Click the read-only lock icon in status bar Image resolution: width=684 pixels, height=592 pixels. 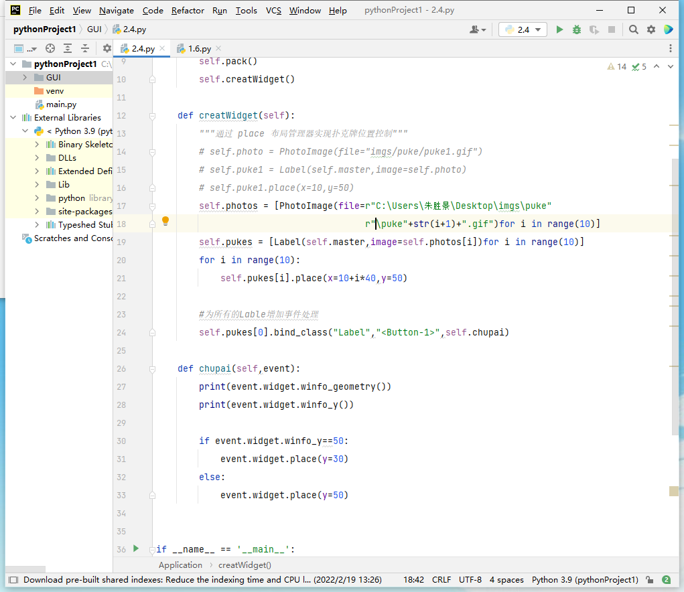[650, 580]
